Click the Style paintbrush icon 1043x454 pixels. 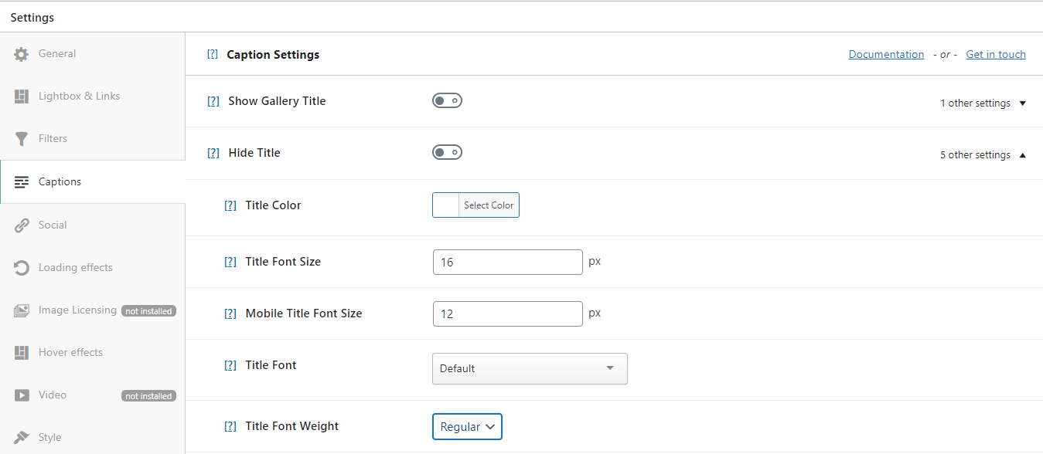tap(22, 438)
